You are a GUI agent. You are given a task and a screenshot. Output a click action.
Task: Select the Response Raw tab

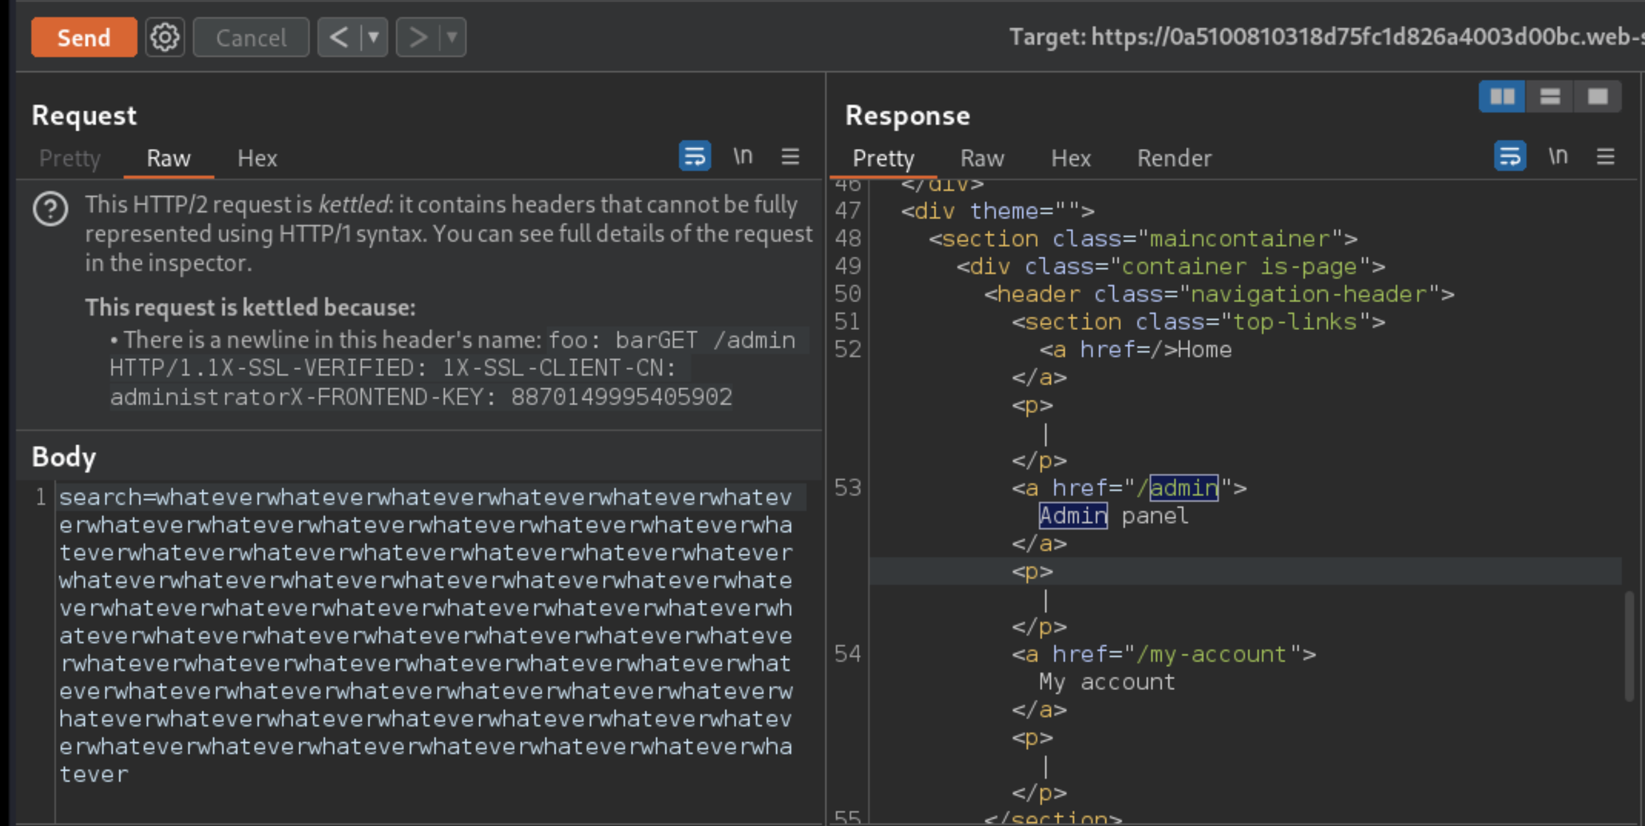pos(982,158)
